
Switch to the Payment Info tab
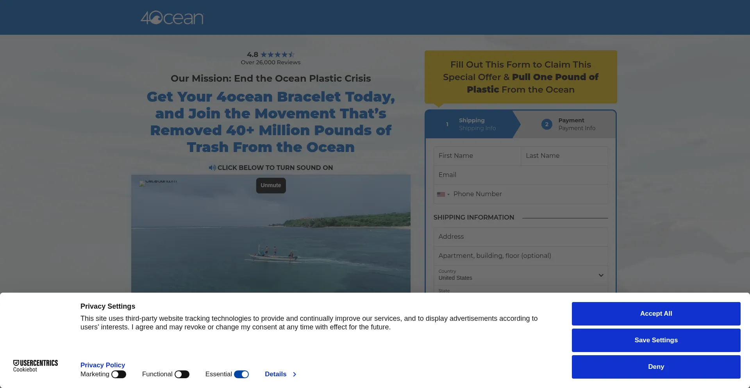pos(576,124)
